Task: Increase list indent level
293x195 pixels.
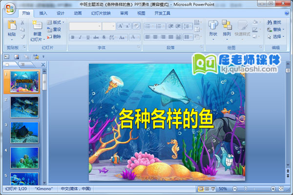Action: tap(178, 26)
